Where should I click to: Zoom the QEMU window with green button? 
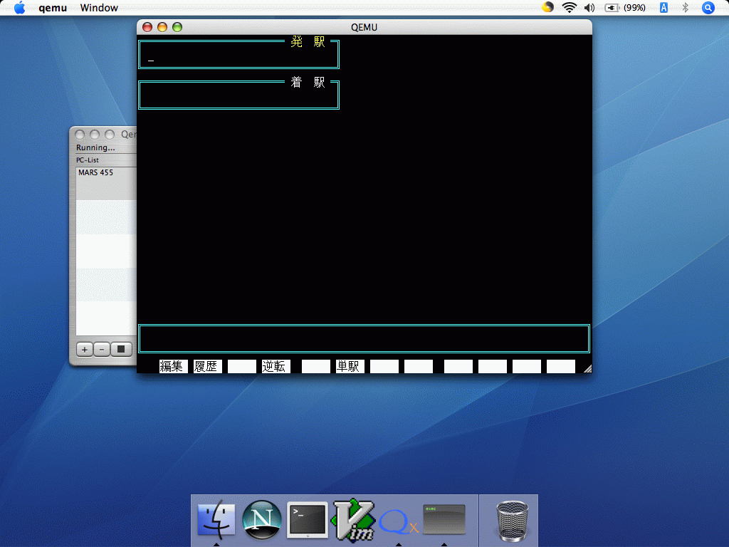[177, 28]
